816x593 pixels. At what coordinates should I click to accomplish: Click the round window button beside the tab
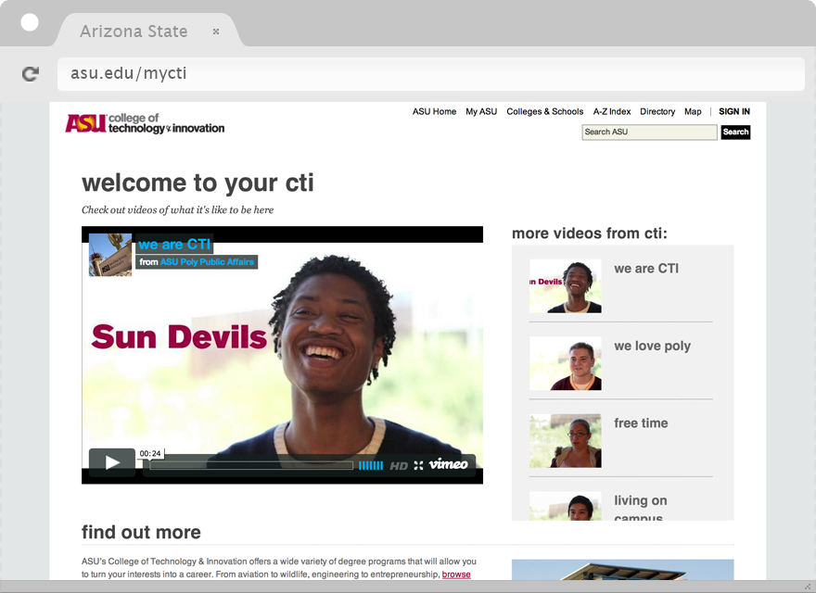coord(30,22)
